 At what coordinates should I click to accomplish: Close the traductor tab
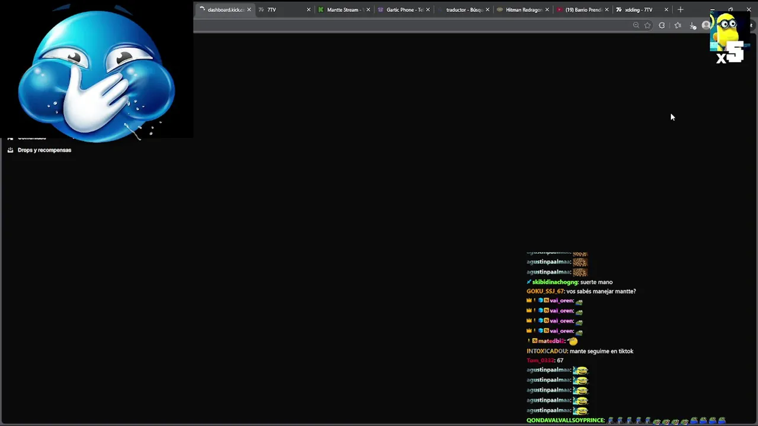pyautogui.click(x=487, y=9)
